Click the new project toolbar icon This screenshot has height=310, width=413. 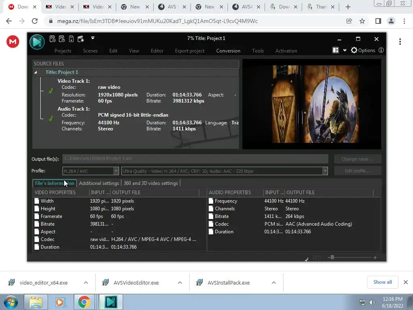click(x=52, y=39)
